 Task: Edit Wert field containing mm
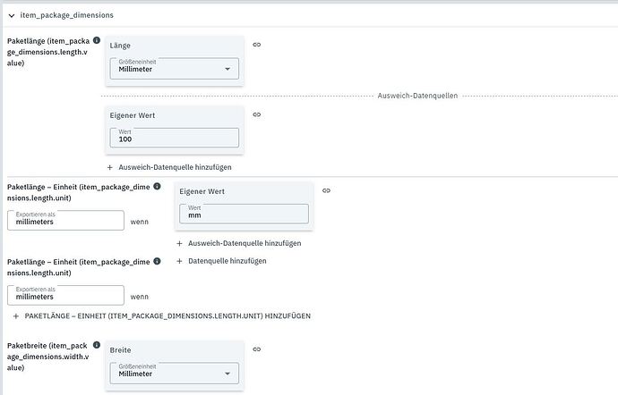[x=244, y=214]
